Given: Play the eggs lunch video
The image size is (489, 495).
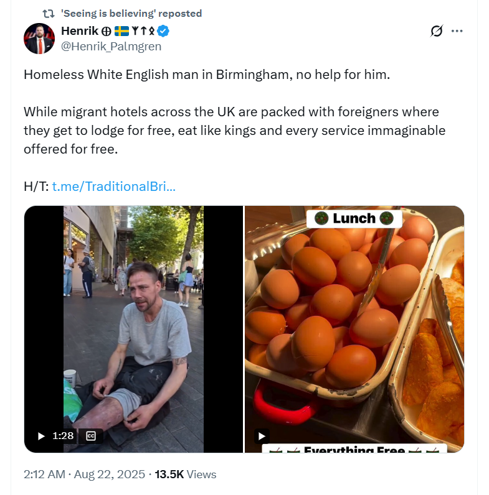Looking at the screenshot, I should point(262,436).
